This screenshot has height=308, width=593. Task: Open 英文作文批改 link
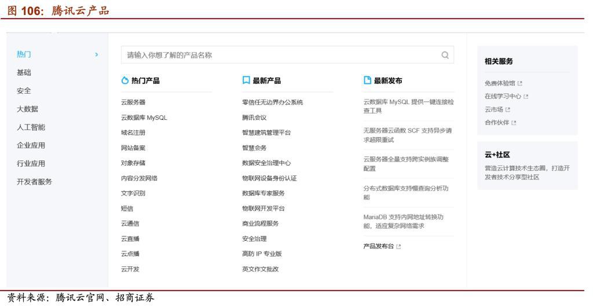pos(260,269)
